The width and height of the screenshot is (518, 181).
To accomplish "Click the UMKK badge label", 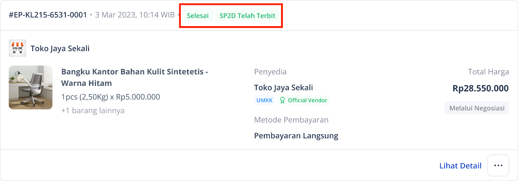I will (x=265, y=100).
